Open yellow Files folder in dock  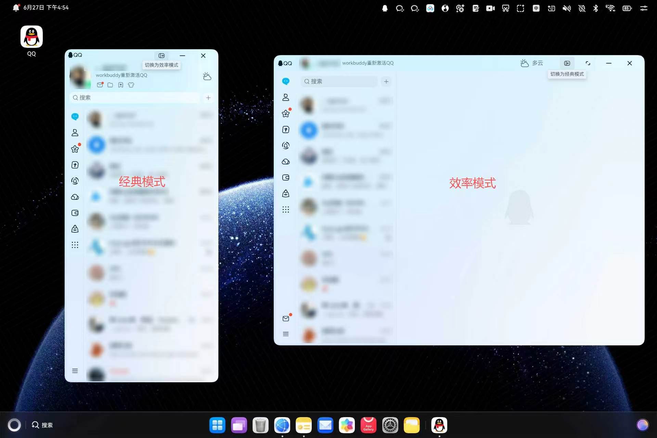(x=412, y=425)
